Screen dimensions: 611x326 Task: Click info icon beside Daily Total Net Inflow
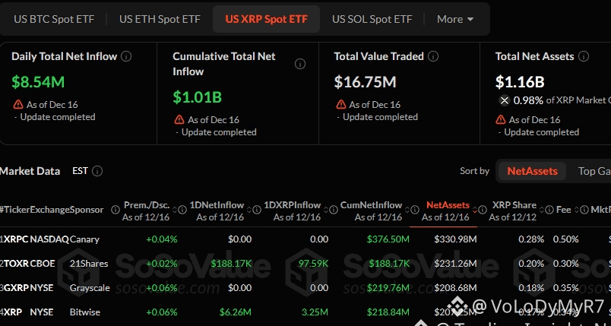click(126, 56)
